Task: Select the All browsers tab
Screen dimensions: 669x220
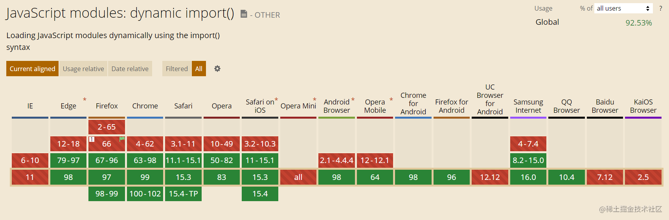Action: pyautogui.click(x=199, y=69)
